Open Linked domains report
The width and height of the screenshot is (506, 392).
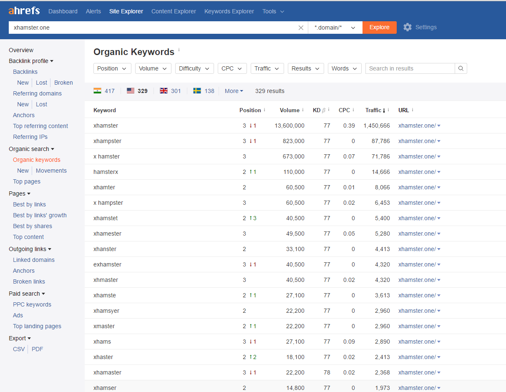[34, 260]
